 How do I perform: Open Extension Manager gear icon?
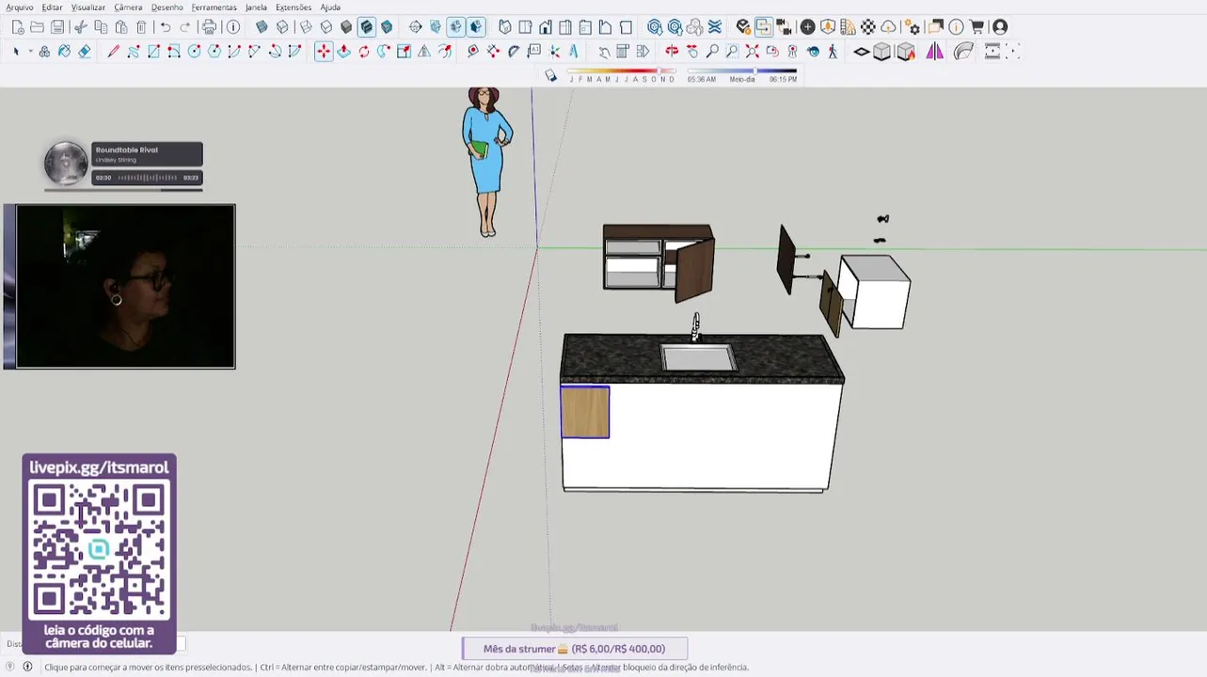[x=913, y=27]
